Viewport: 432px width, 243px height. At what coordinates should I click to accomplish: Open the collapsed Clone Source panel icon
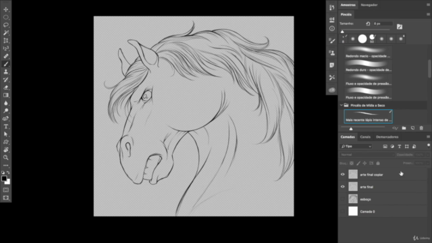point(331,53)
